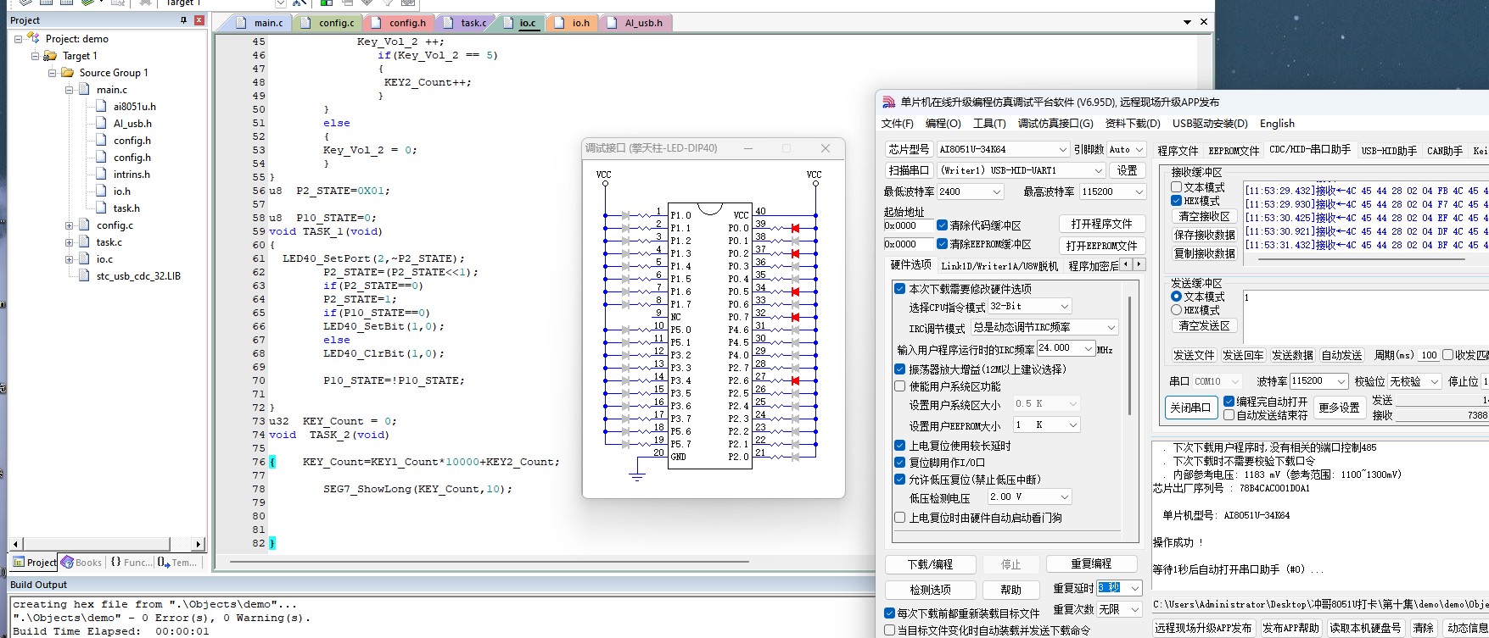The width and height of the screenshot is (1489, 638).
Task: Click the P0.7 red LED in debug window
Action: 795,317
